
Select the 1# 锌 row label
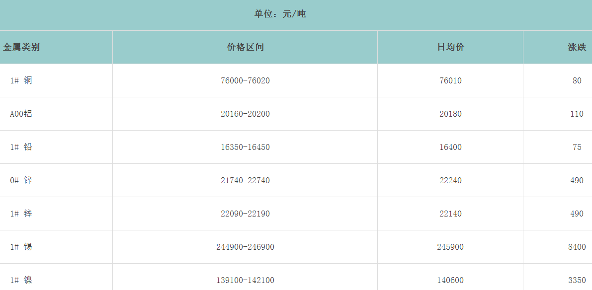(x=21, y=214)
